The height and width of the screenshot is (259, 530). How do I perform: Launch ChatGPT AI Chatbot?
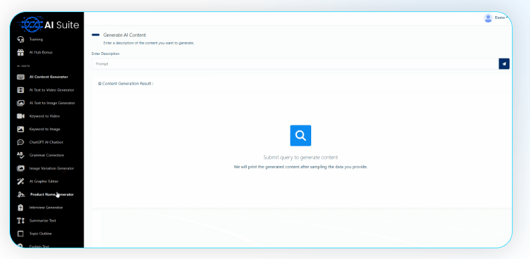pyautogui.click(x=46, y=143)
